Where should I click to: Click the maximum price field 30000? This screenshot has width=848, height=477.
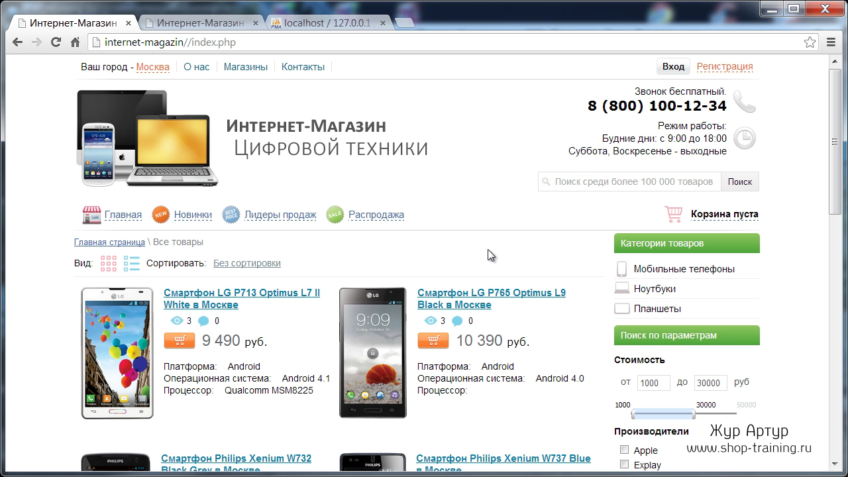click(711, 383)
